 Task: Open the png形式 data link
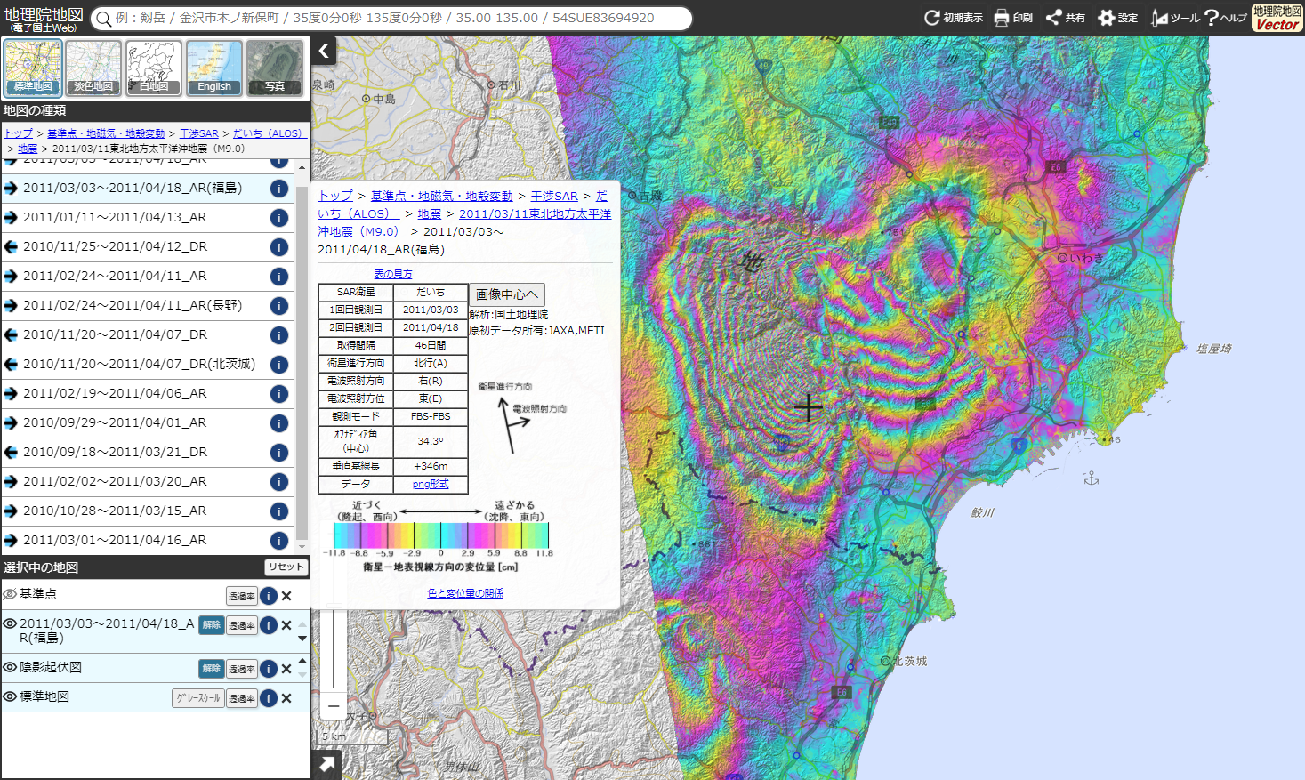coord(431,484)
